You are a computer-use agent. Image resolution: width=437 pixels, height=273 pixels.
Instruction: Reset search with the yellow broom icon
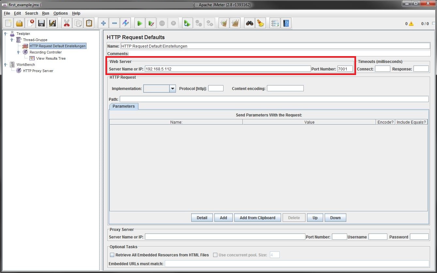[x=260, y=23]
